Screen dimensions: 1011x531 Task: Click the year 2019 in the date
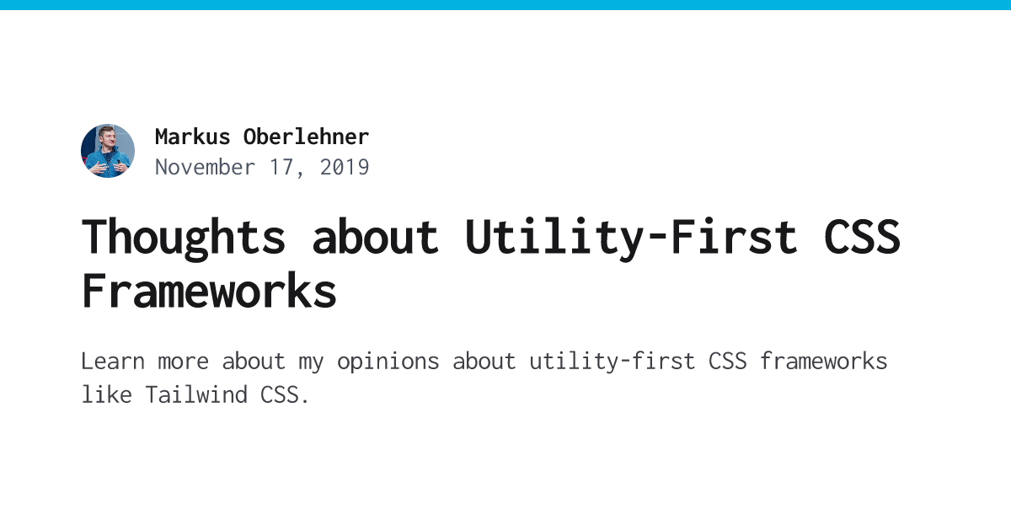coord(345,167)
